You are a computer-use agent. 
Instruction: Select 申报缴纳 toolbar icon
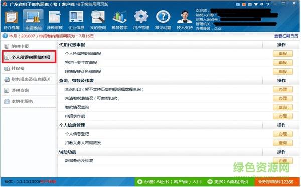(33, 20)
